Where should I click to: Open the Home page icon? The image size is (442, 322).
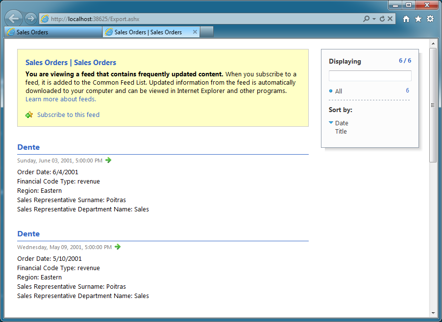point(406,19)
